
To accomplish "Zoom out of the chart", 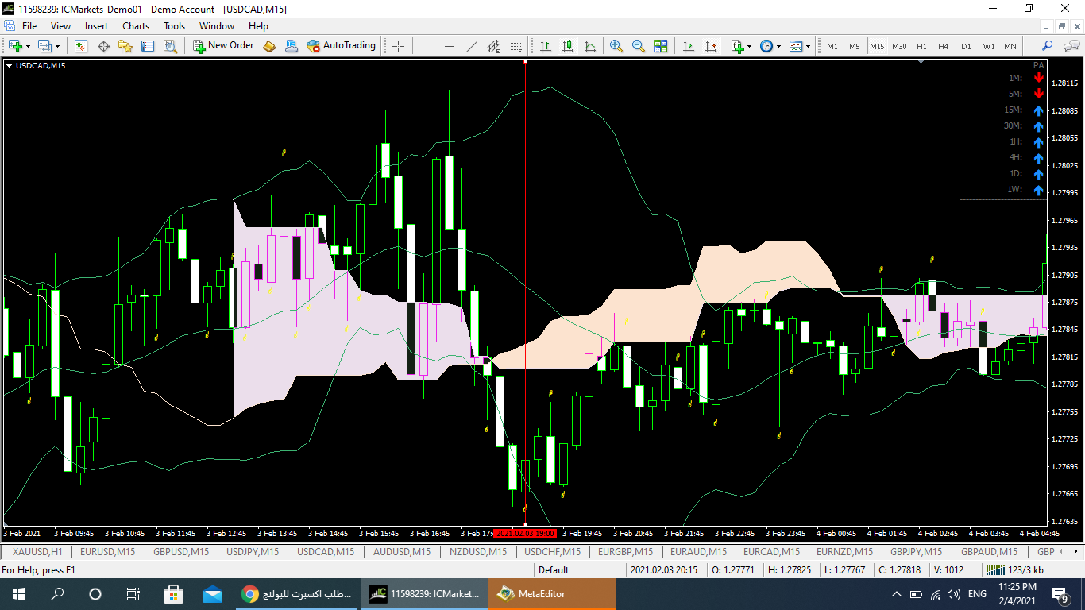I will pos(638,46).
